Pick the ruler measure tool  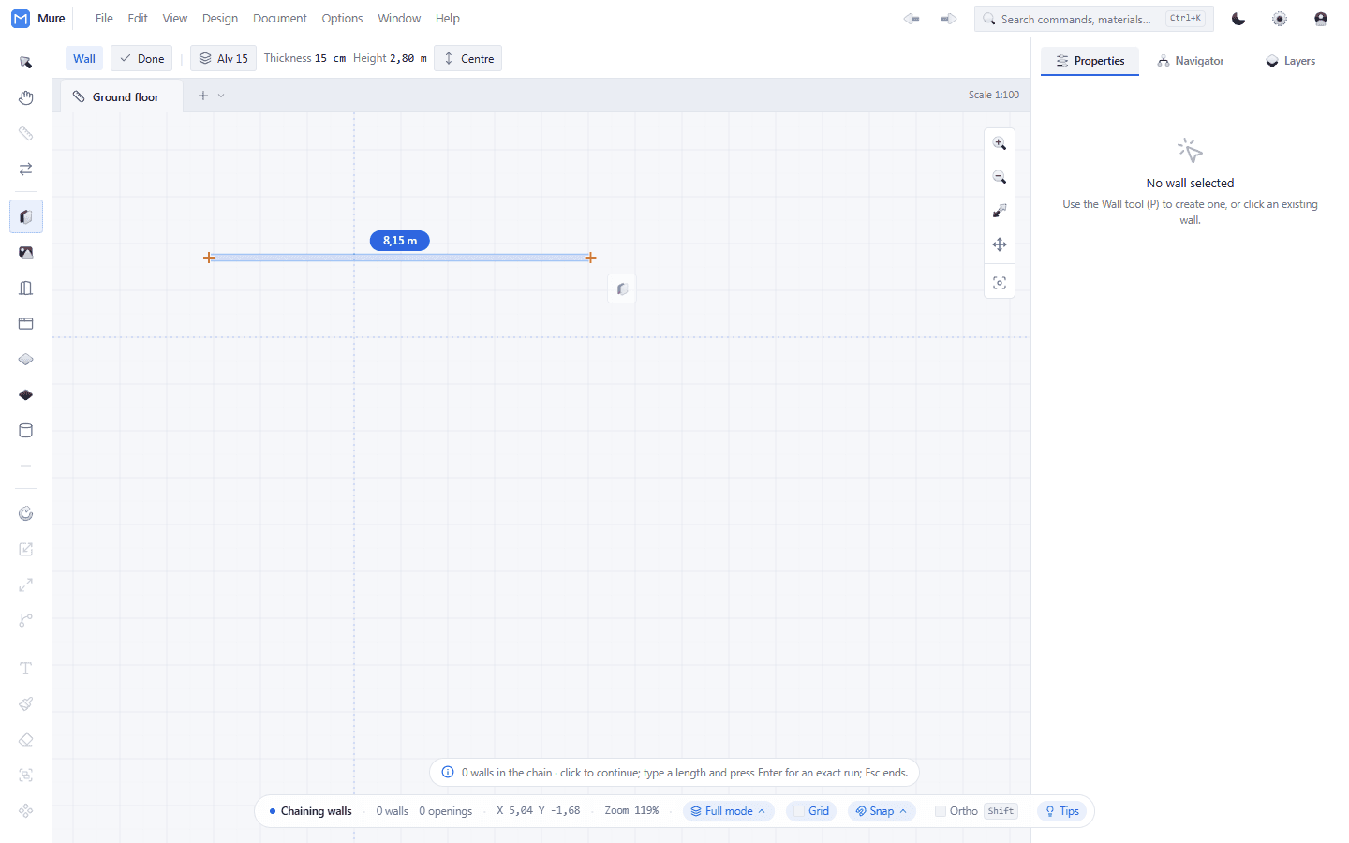tap(26, 134)
